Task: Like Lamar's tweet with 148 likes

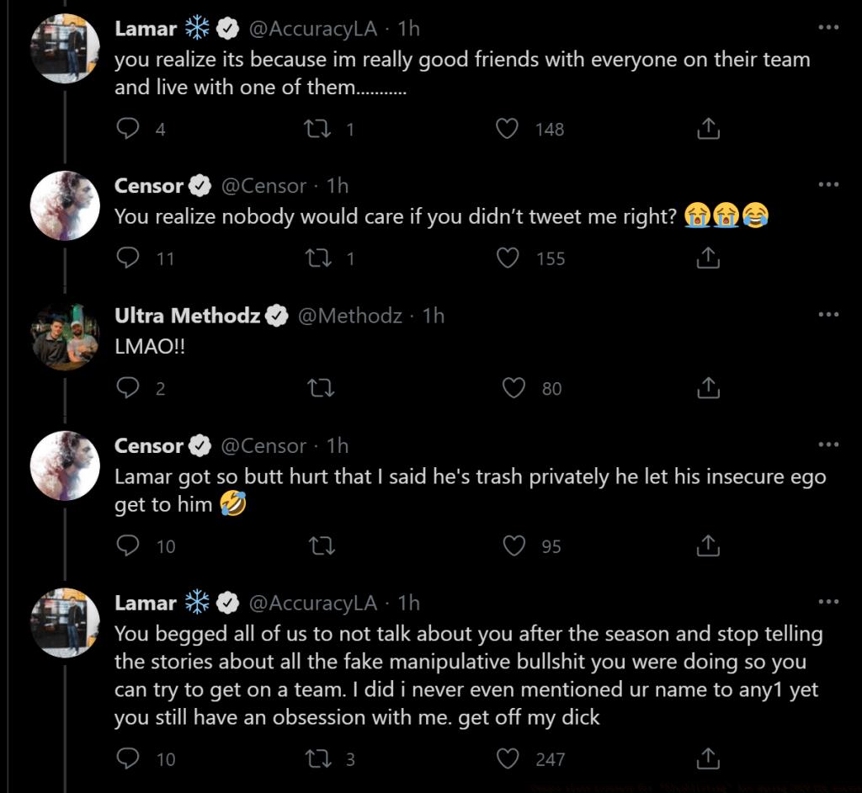Action: (x=508, y=129)
